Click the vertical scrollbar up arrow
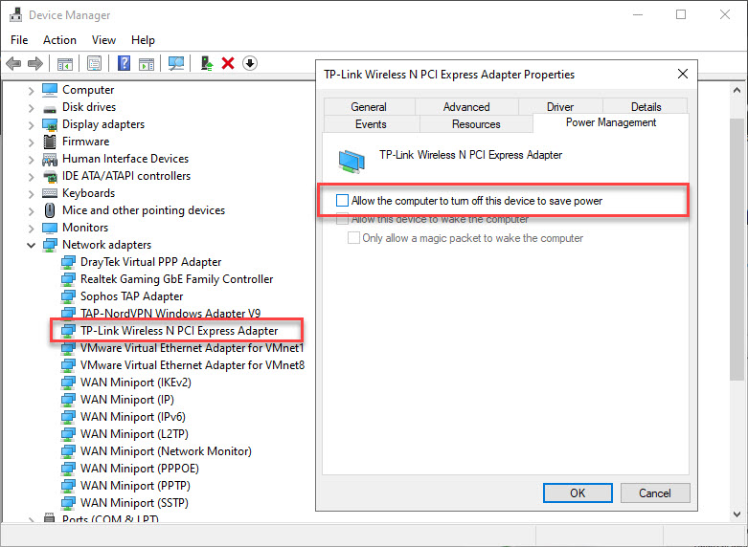The image size is (748, 547). point(737,90)
